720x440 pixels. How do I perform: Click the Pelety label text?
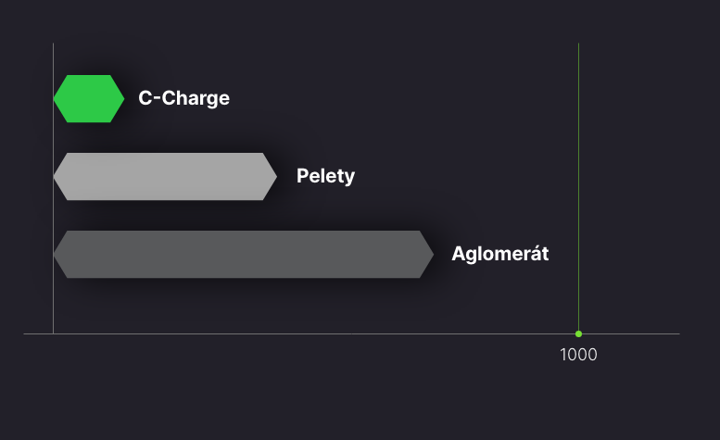(x=325, y=176)
